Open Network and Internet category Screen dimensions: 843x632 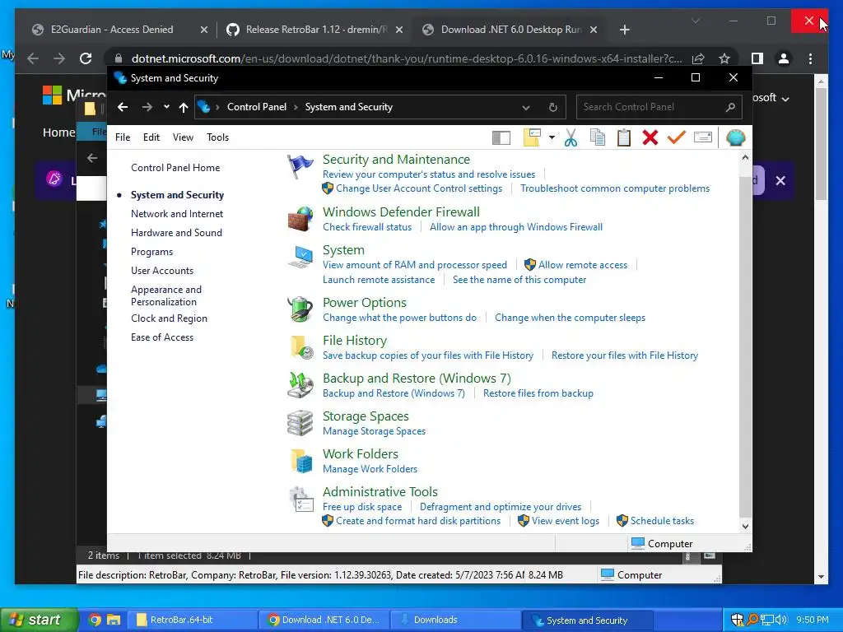pos(177,214)
